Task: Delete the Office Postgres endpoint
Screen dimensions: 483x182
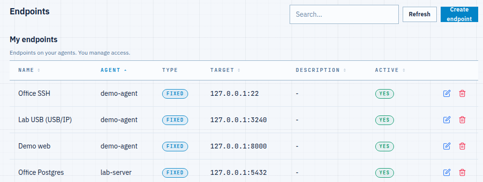Action: 462,172
